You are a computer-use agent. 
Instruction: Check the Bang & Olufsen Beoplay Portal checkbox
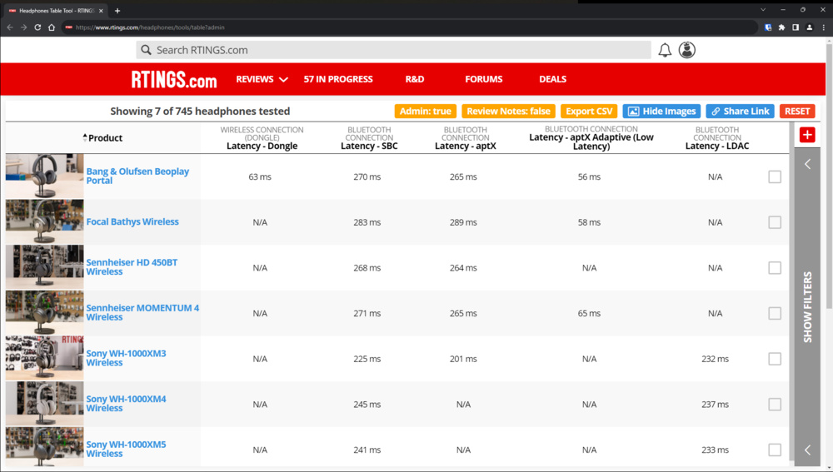(775, 176)
